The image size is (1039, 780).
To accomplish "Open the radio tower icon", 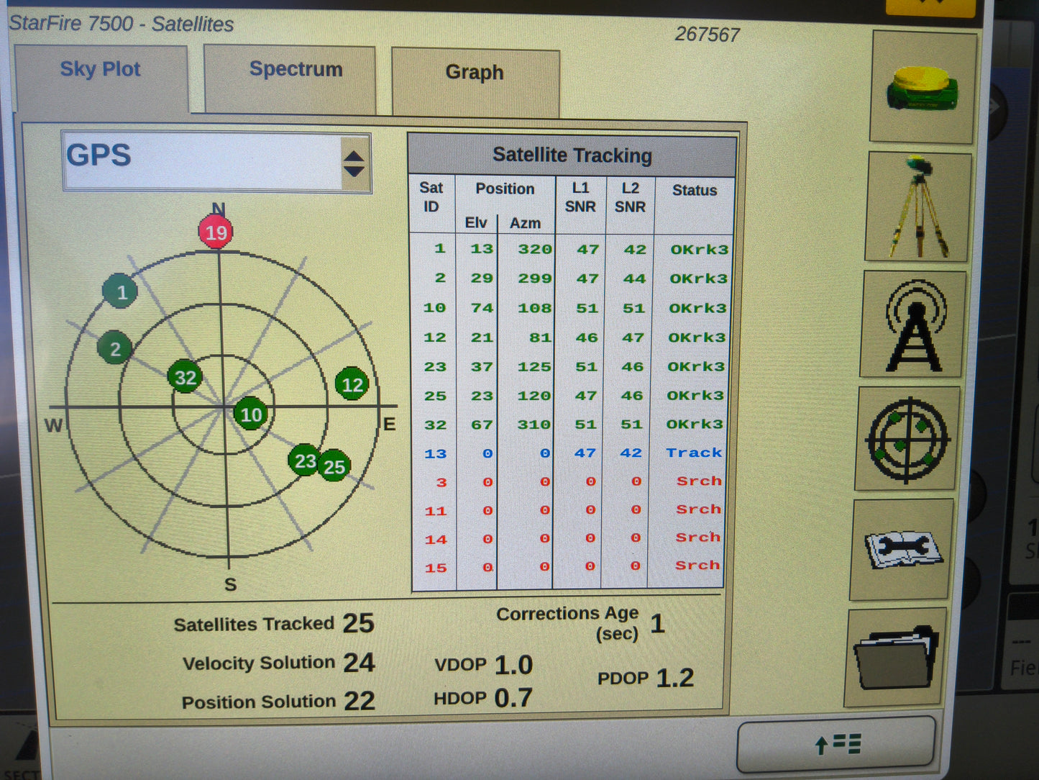I will tap(913, 325).
